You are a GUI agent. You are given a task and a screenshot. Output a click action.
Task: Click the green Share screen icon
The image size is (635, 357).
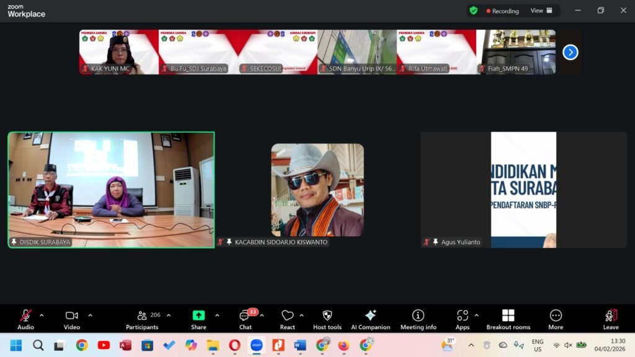click(198, 315)
